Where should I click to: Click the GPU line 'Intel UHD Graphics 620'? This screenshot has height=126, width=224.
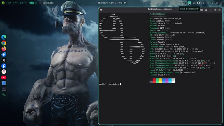tap(176, 51)
